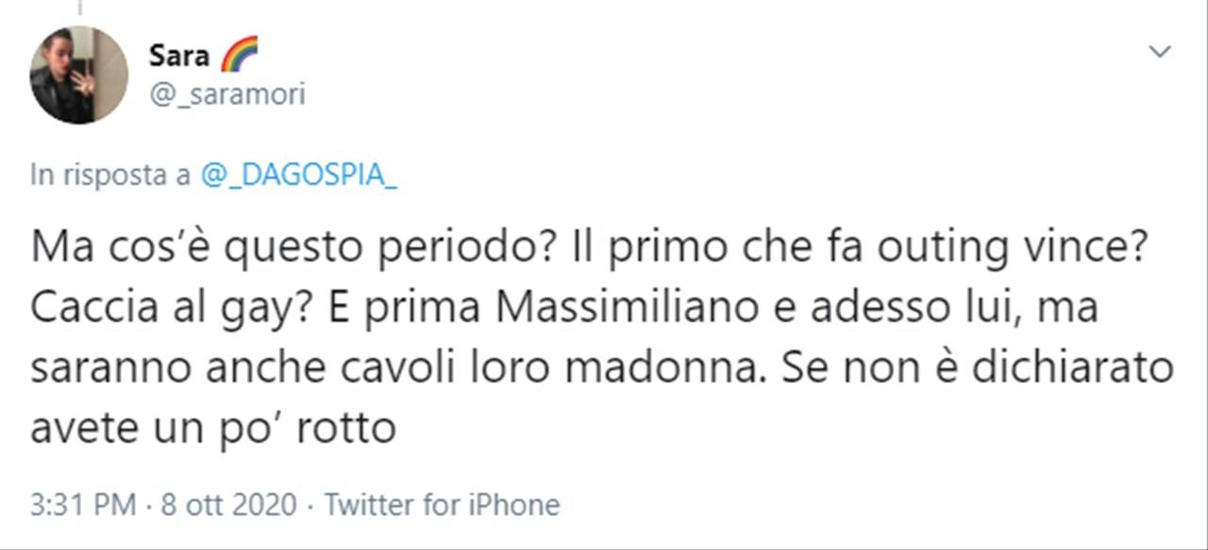This screenshot has width=1208, height=550.
Task: Open the Twitter for iPhone source link
Action: point(443,505)
